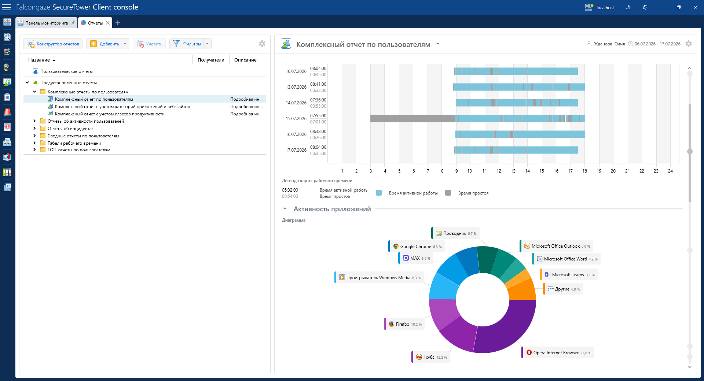Expand the report title dropdown chevron
The width and height of the screenshot is (704, 381).
[x=438, y=44]
